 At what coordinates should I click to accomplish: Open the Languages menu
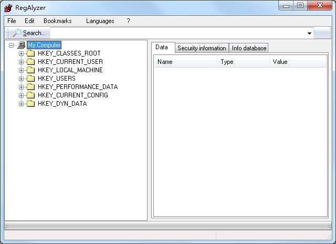point(100,21)
